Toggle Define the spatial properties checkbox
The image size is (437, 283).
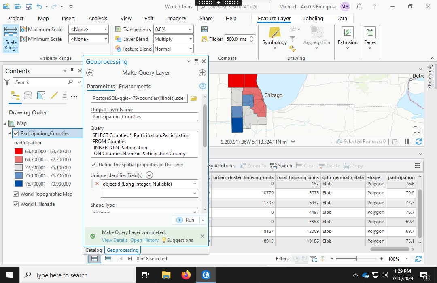tap(93, 165)
